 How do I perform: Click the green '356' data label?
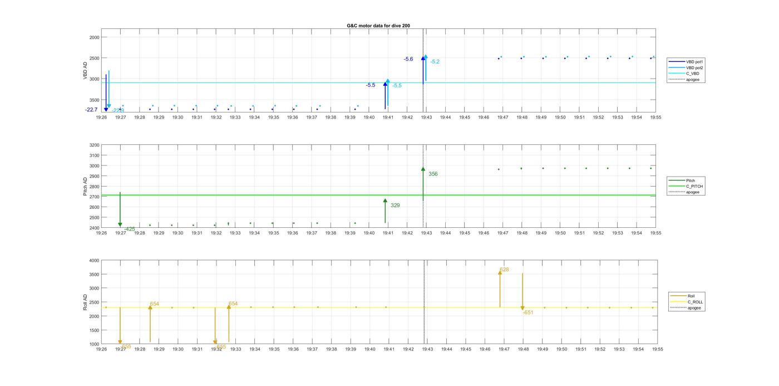click(433, 174)
